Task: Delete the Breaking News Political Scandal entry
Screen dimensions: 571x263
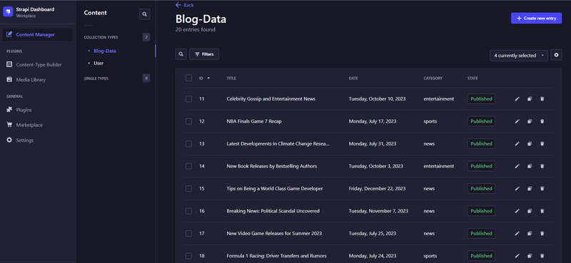Action: pyautogui.click(x=542, y=211)
